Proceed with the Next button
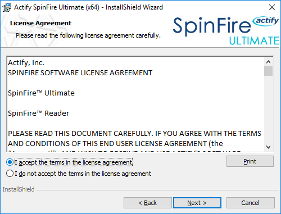This screenshot has width=281, height=214. (197, 203)
